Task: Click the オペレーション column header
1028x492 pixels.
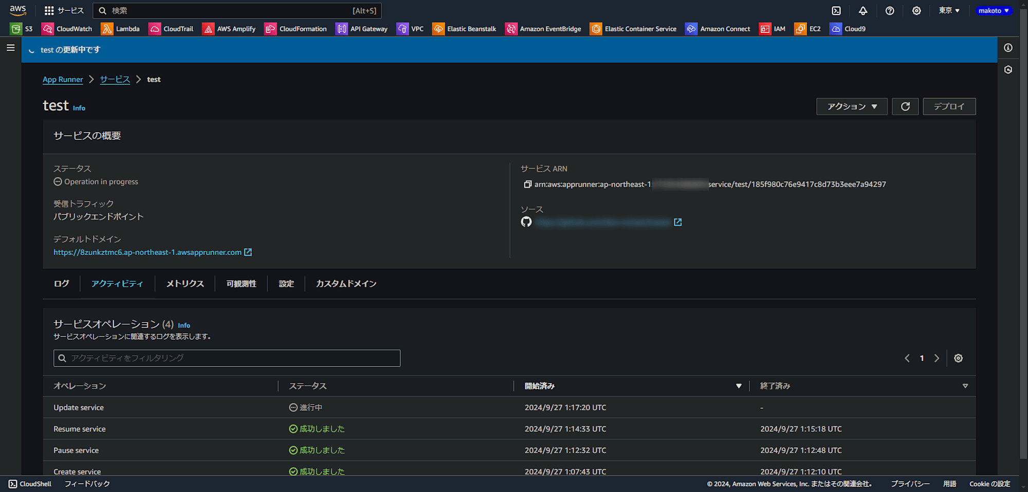Action: tap(80, 386)
